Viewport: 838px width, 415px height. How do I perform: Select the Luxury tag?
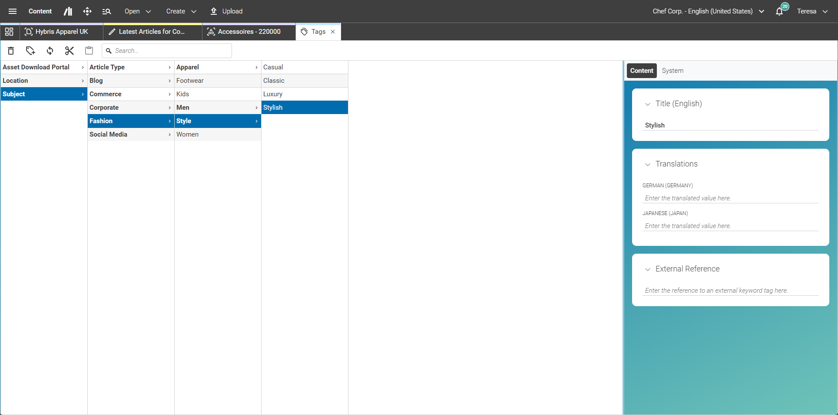pyautogui.click(x=305, y=94)
